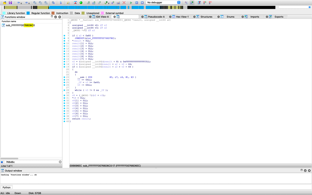
Task: Click the Library function cyan swatch
Action: [x=4, y=13]
